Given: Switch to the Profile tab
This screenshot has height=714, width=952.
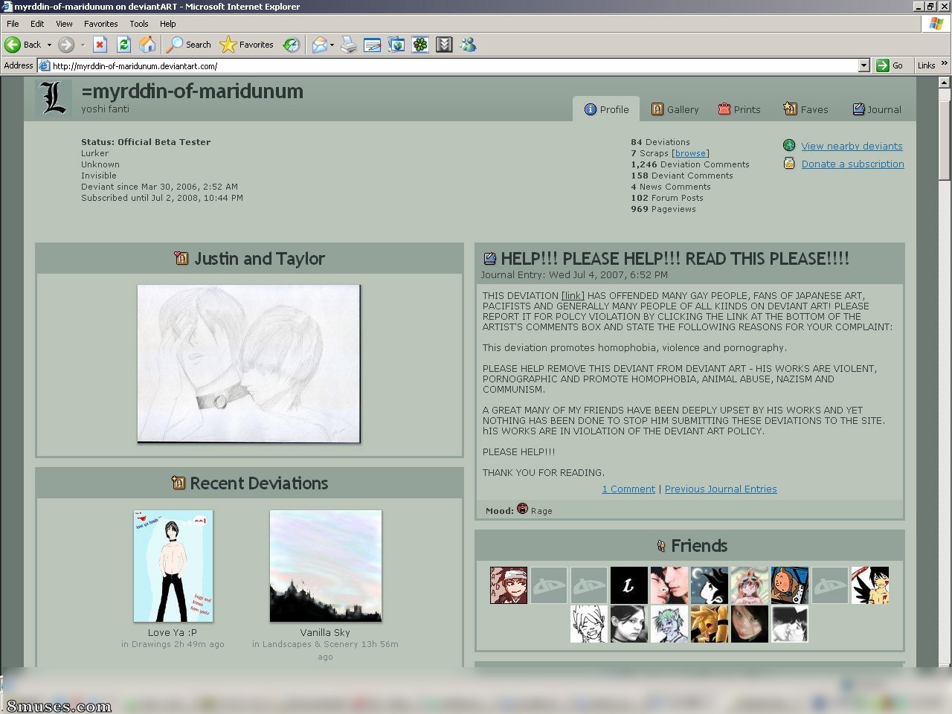Looking at the screenshot, I should (606, 109).
